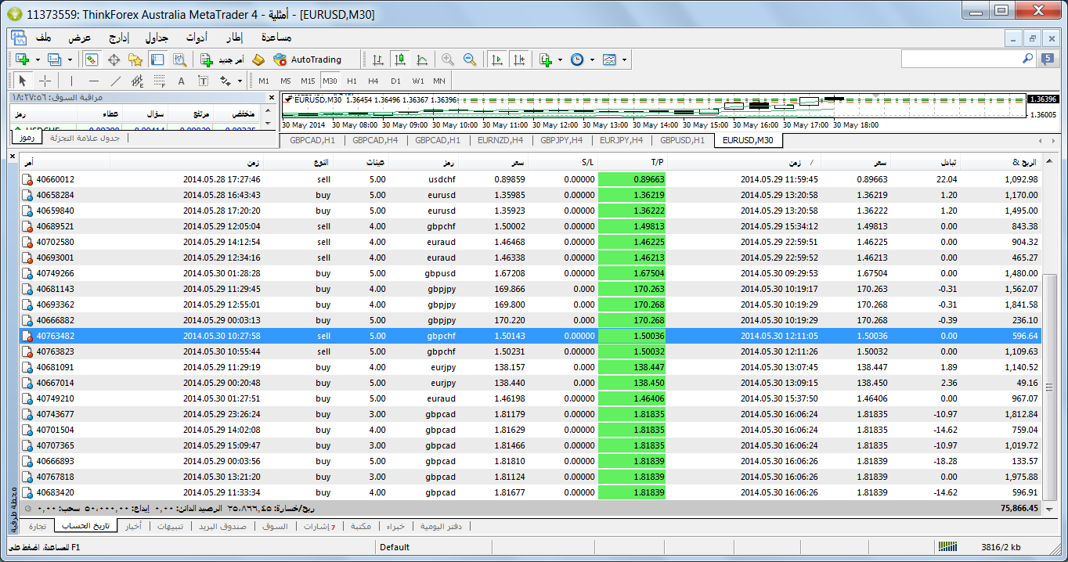The image size is (1068, 562).
Task: Open the indicators list icon
Action: tap(546, 59)
